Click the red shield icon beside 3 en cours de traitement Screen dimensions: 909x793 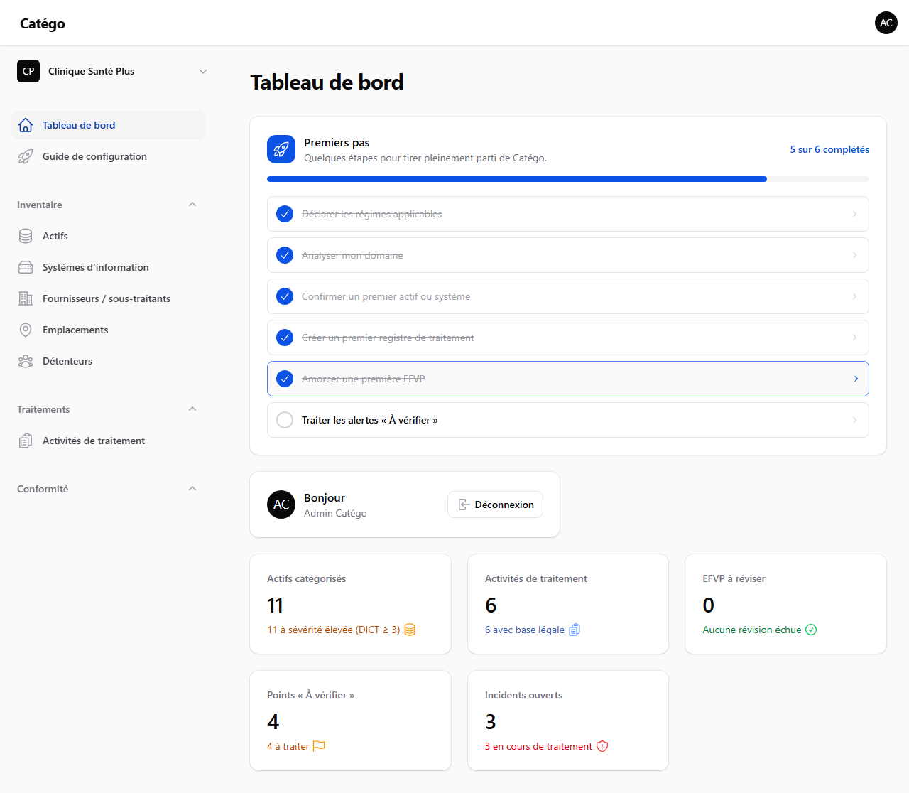tap(602, 746)
